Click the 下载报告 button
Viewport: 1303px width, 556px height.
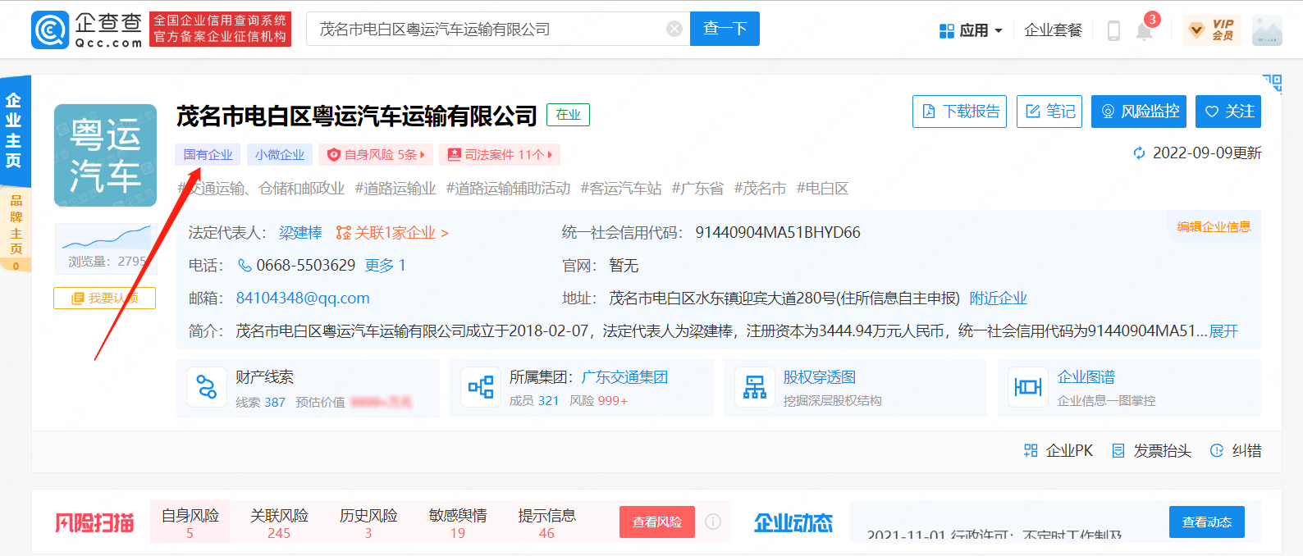pyautogui.click(x=959, y=112)
